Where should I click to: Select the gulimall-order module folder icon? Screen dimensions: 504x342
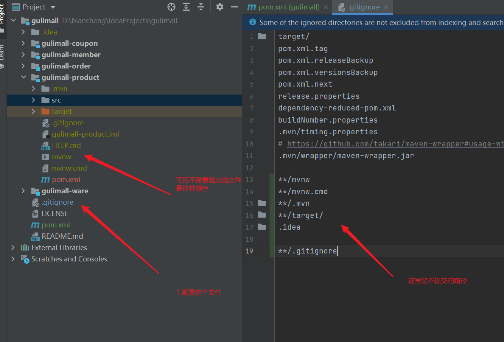point(35,66)
